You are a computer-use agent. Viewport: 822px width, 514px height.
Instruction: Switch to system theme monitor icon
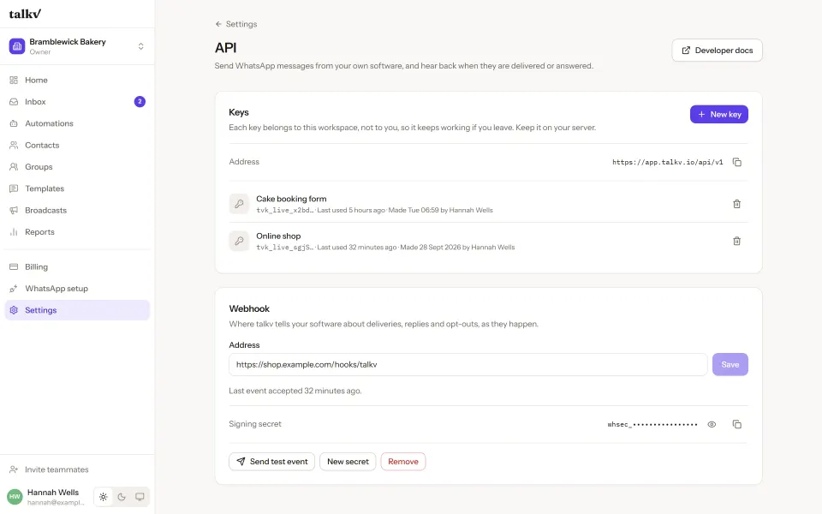point(140,497)
